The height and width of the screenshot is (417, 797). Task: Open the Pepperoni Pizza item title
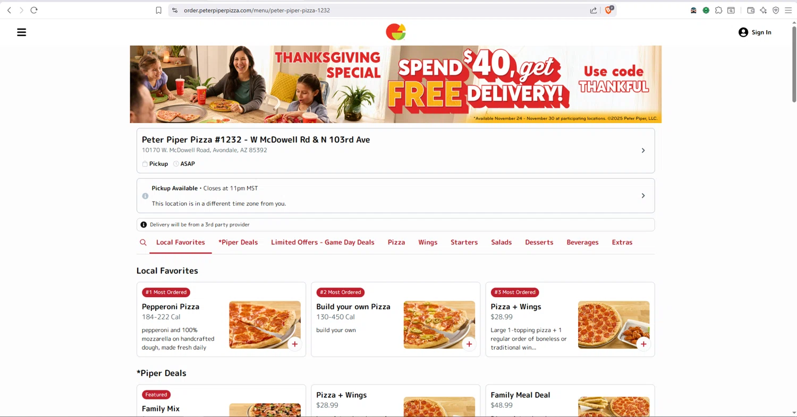click(x=171, y=307)
